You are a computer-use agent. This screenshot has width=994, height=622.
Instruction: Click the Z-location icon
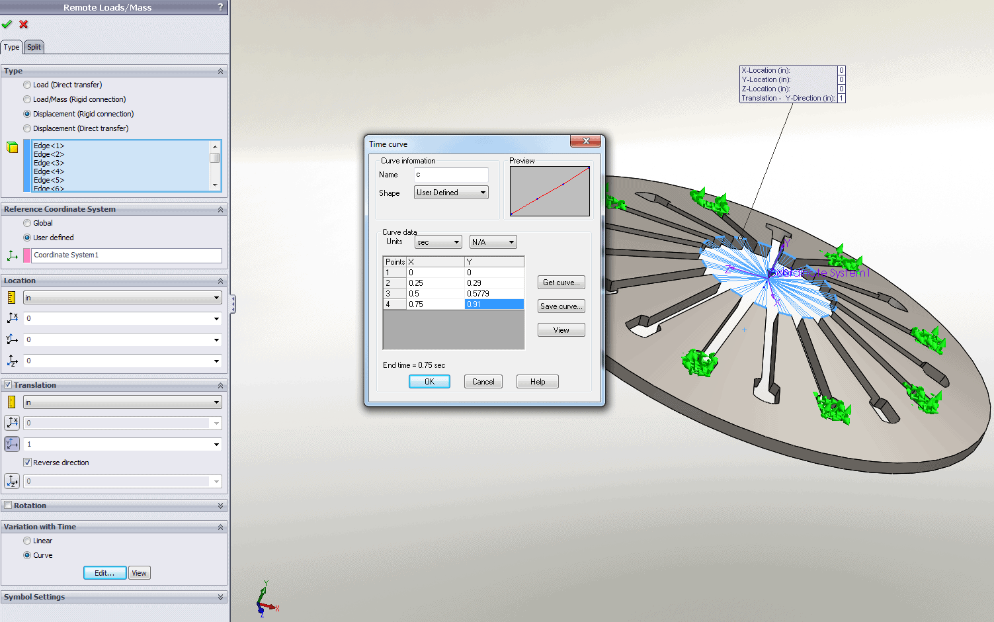click(x=12, y=361)
